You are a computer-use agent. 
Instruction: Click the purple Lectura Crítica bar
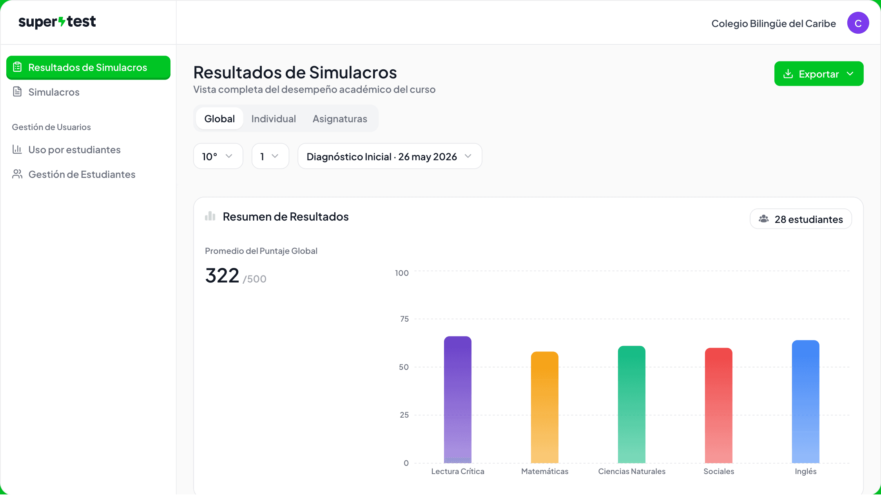pyautogui.click(x=458, y=400)
